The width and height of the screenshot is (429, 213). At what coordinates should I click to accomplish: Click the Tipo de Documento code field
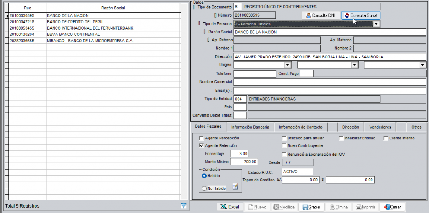click(x=238, y=7)
